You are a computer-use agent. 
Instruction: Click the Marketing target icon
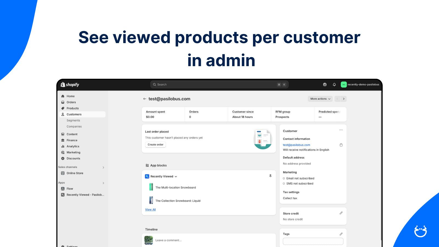coord(63,152)
